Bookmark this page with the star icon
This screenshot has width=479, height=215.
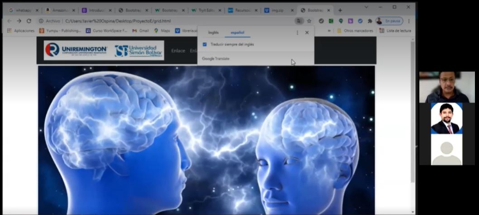pos(309,21)
